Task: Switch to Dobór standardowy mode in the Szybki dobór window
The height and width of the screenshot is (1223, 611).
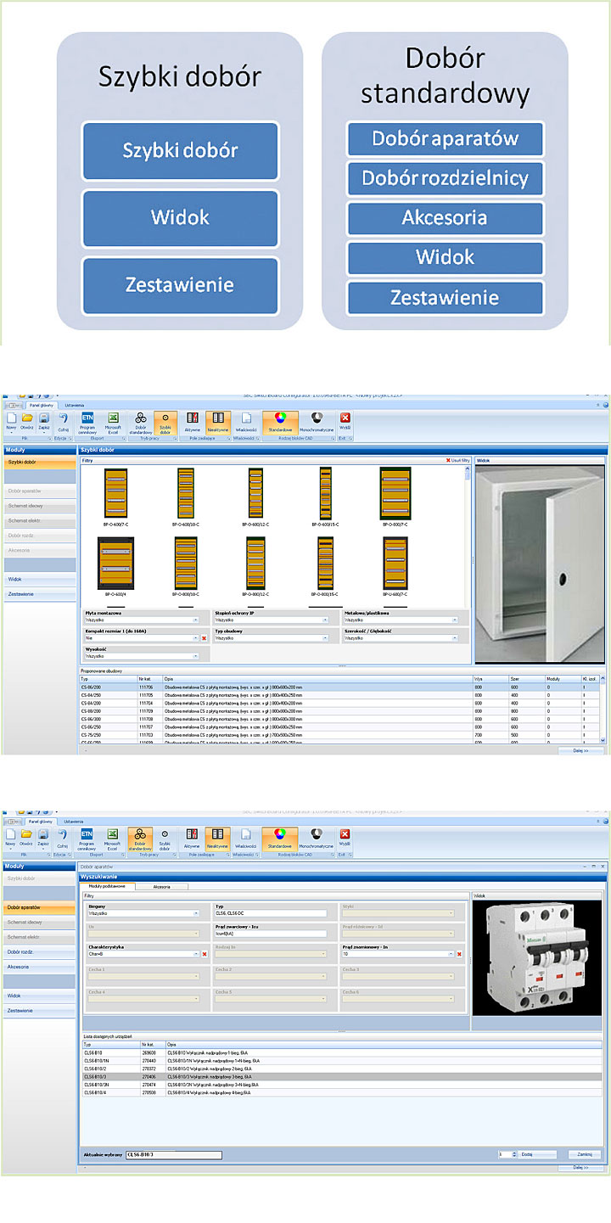Action: click(141, 424)
